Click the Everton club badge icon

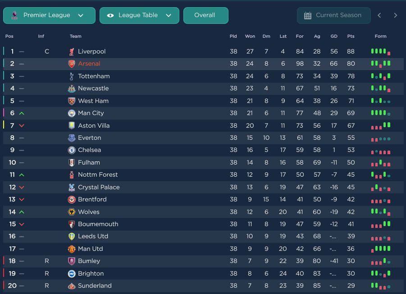point(72,138)
